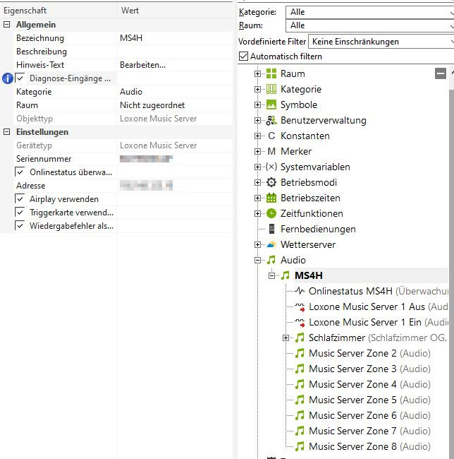Click the green Raum tree icon
Viewport: 454px width, 459px height.
point(271,73)
